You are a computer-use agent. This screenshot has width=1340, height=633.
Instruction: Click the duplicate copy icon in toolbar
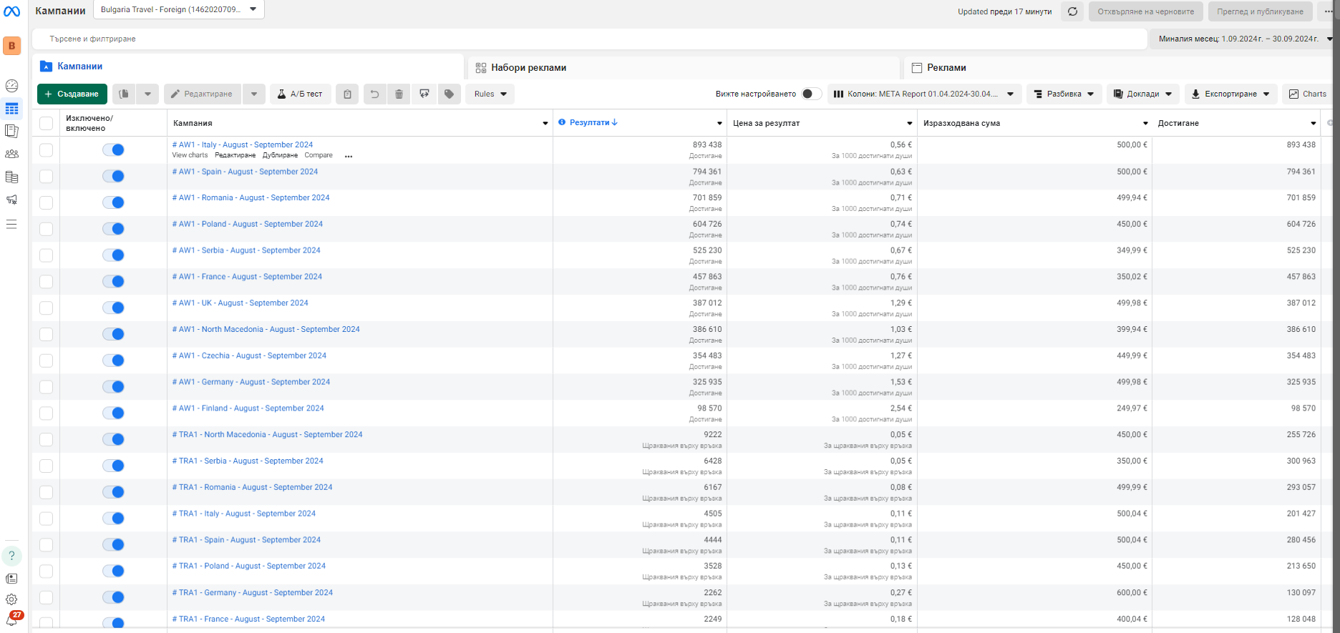tap(124, 94)
